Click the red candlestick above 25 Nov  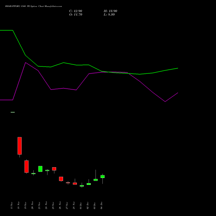(54, 169)
